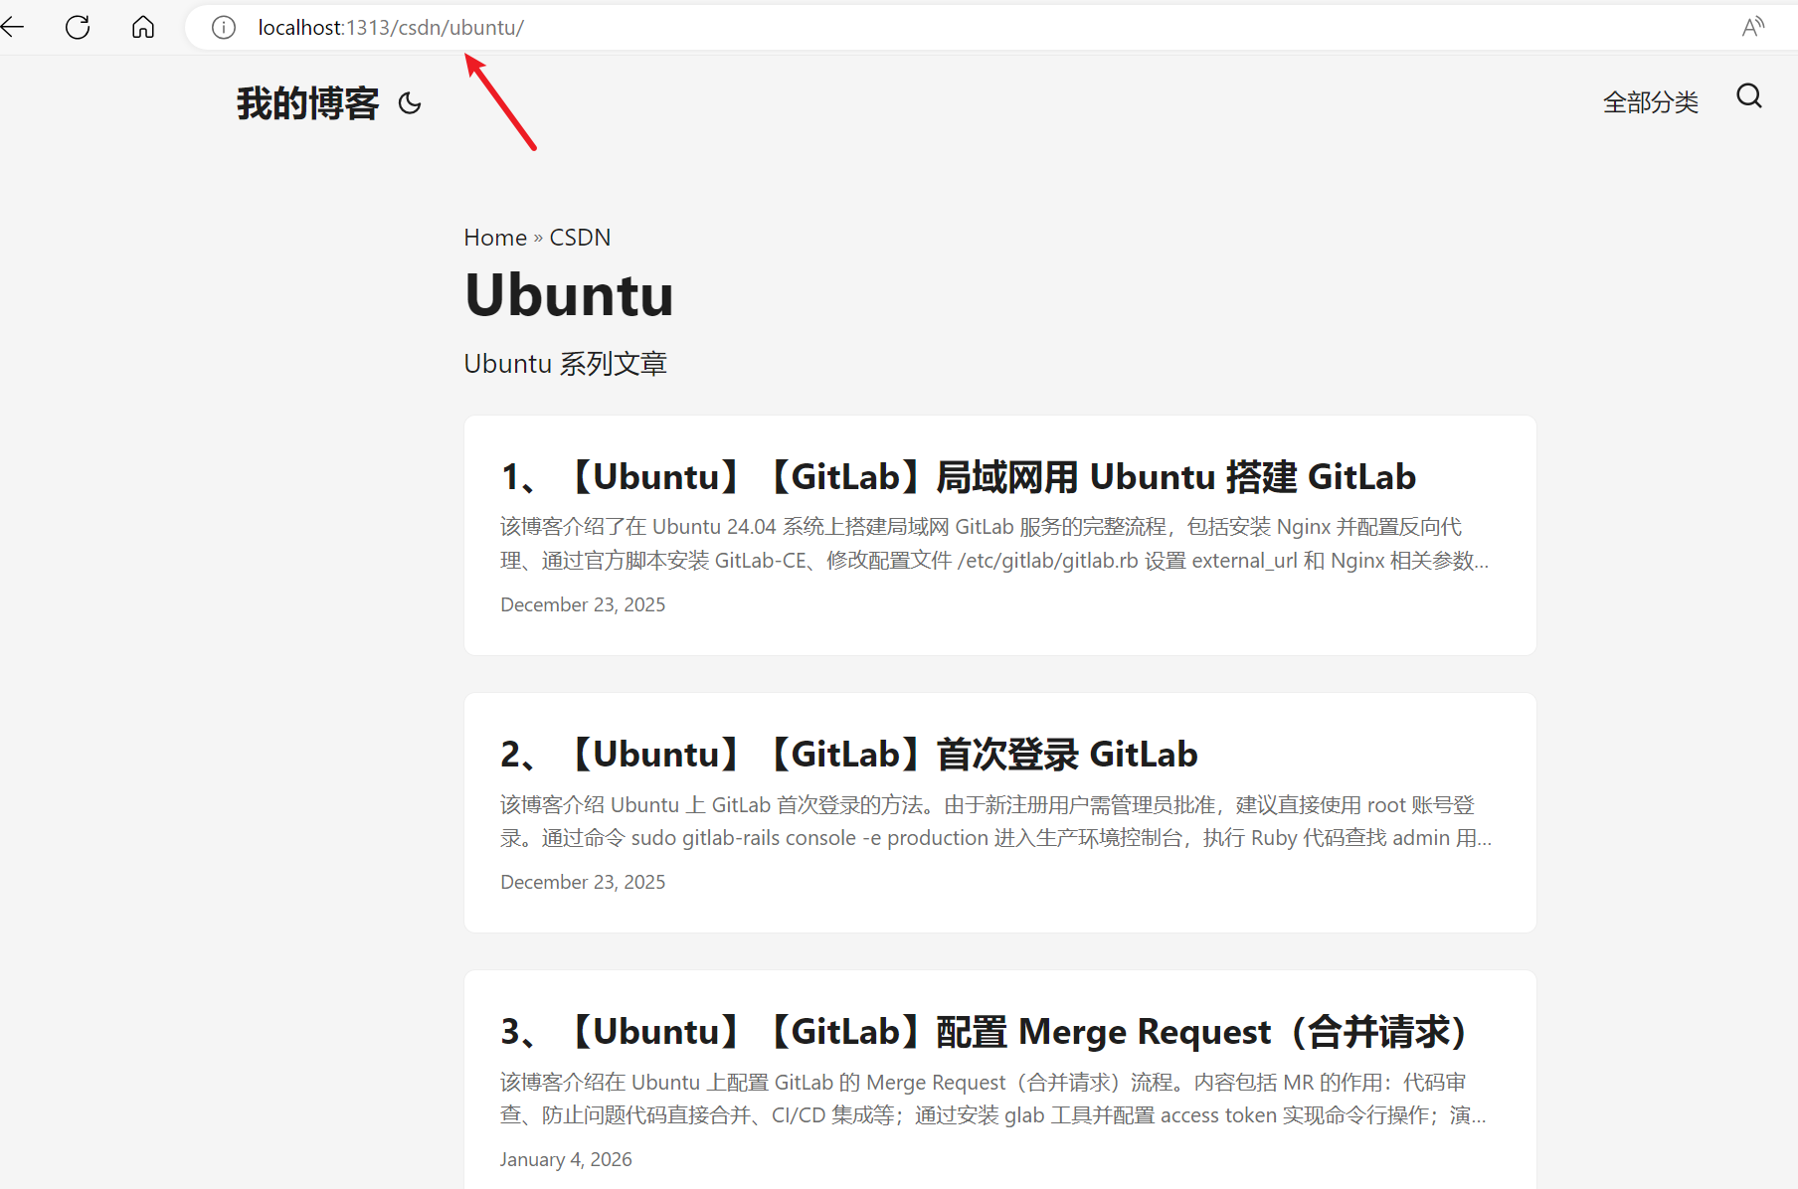This screenshot has width=1798, height=1189.
Task: Open post 配置 Merge Request（合并请求）
Action: coord(985,1032)
